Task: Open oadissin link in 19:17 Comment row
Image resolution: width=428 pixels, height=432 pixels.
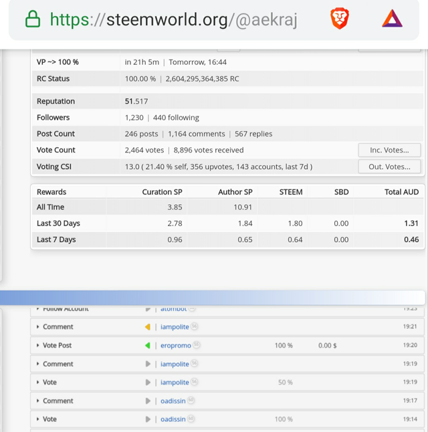Action: click(x=173, y=401)
